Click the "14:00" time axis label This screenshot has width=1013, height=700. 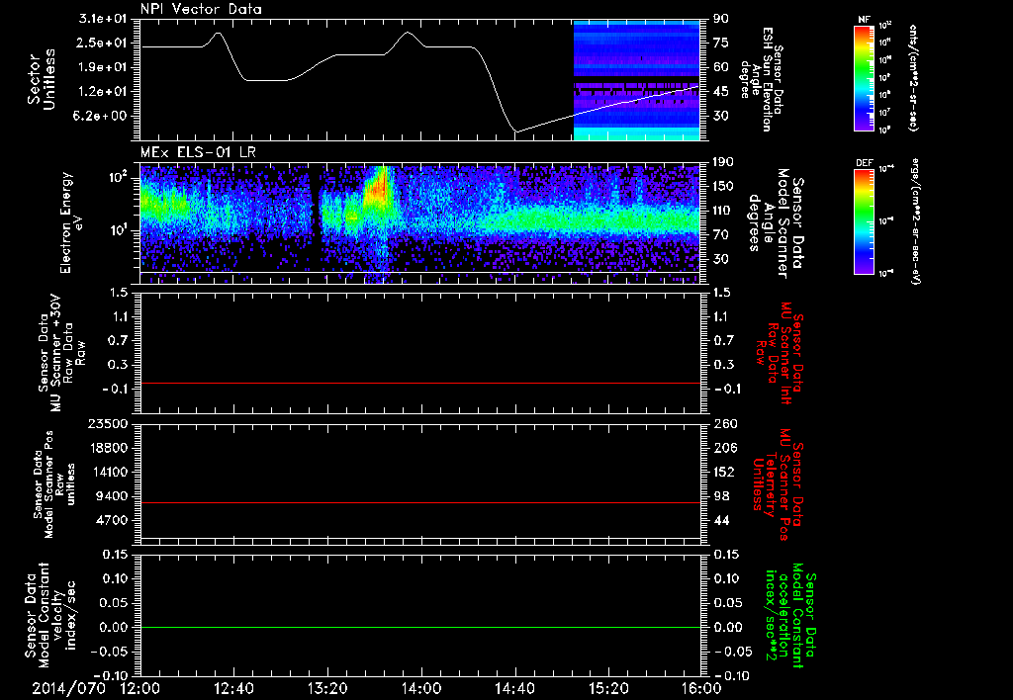pos(421,688)
